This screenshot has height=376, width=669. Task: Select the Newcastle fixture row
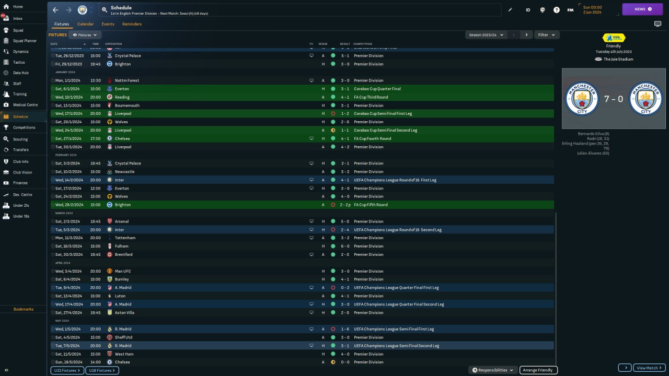click(x=302, y=172)
